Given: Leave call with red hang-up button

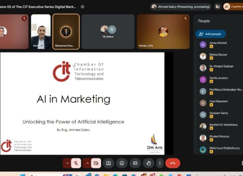Looking at the screenshot, I should coord(173,163).
